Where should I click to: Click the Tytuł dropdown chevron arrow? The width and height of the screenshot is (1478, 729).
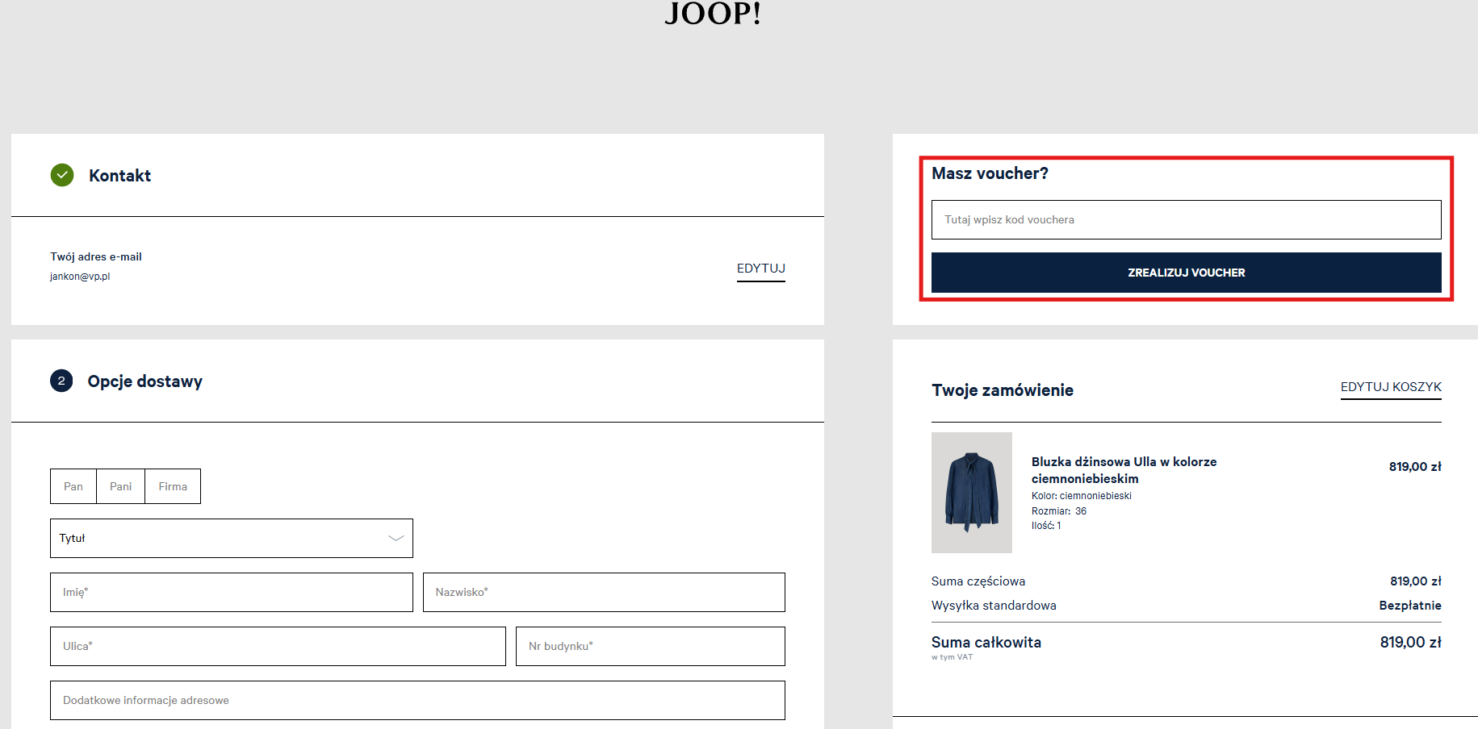[396, 539]
